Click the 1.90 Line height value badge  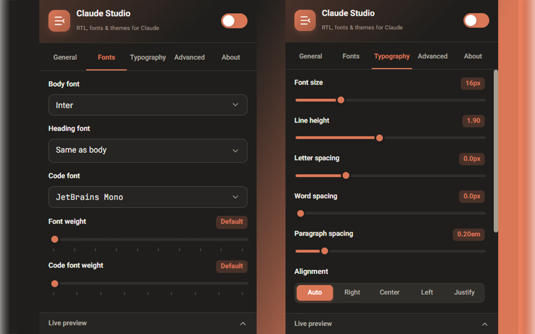click(x=474, y=121)
